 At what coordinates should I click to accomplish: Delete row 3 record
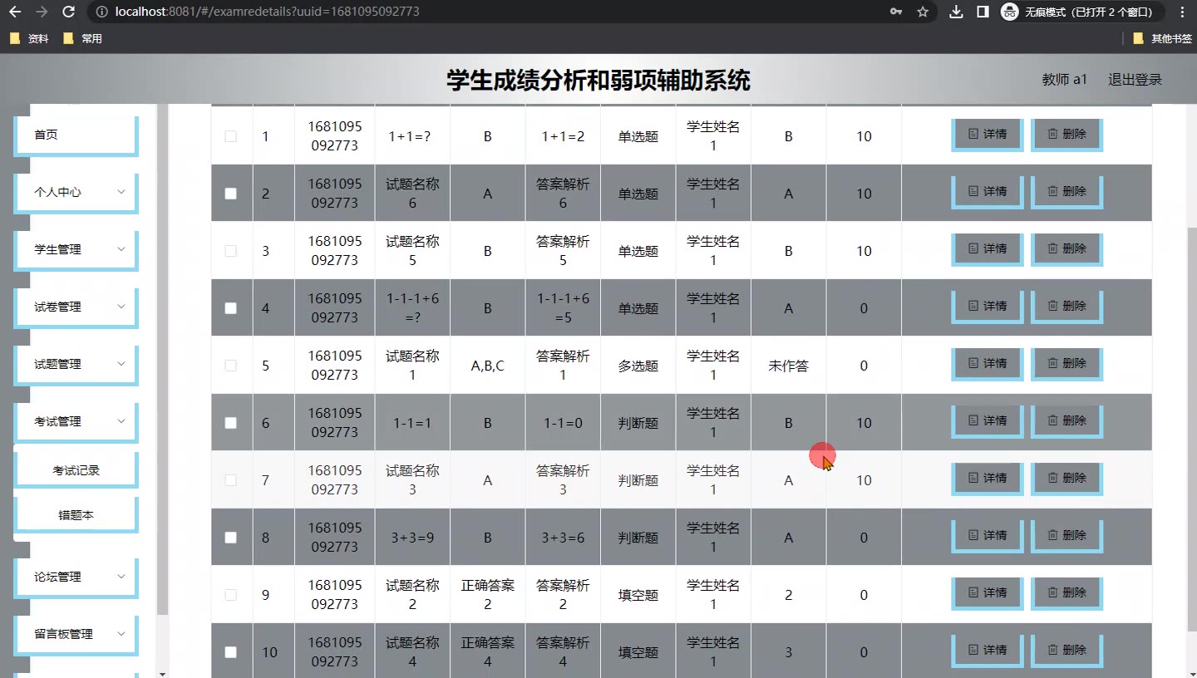[1066, 248]
